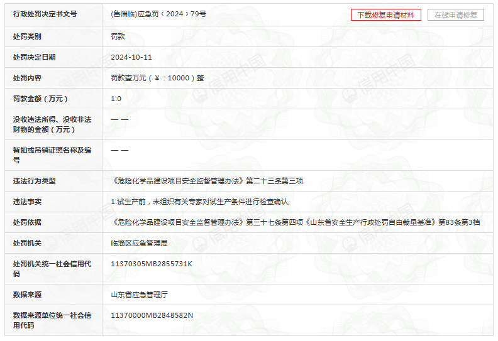The height and width of the screenshot is (341, 498).
Task: Select the text 罚款壹万元（￥：10000）整
Action: tap(157, 78)
